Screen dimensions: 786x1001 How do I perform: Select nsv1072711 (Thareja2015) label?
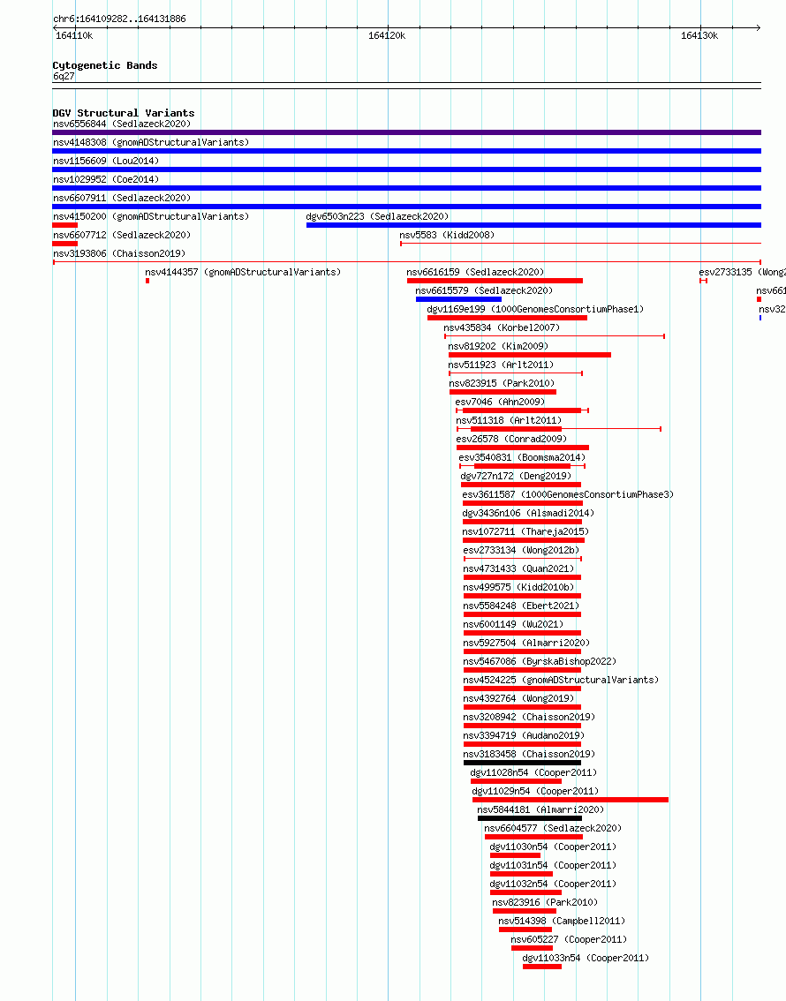525,531
